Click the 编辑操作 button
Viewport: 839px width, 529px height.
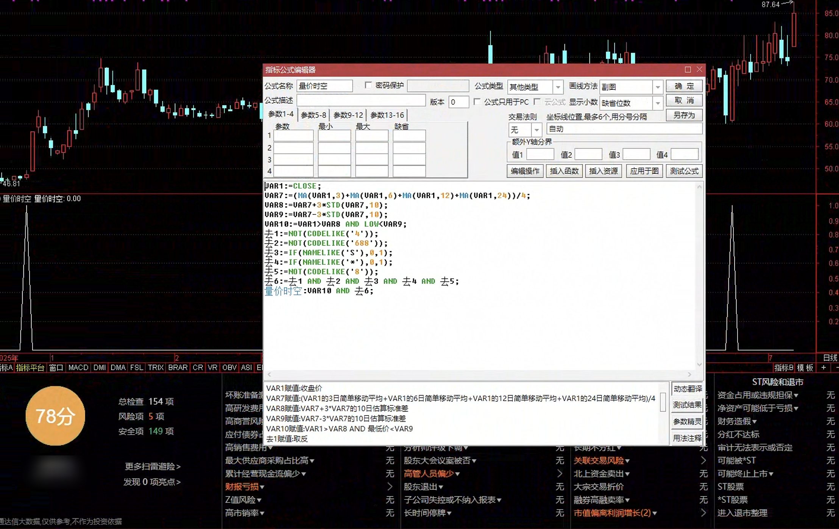click(x=525, y=171)
